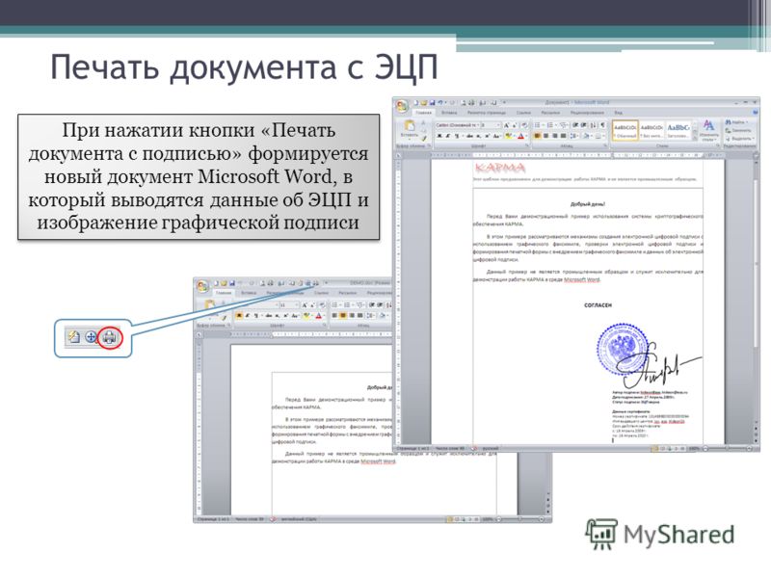Image resolution: width=771 pixels, height=578 pixels.
Task: Click Open folder icon in DEMO.doc window
Action: tap(224, 283)
